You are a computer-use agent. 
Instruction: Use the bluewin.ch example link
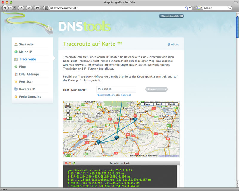(126, 95)
